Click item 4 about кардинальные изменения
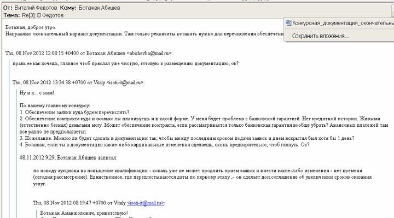This screenshot has height=218, width=394. pyautogui.click(x=164, y=145)
